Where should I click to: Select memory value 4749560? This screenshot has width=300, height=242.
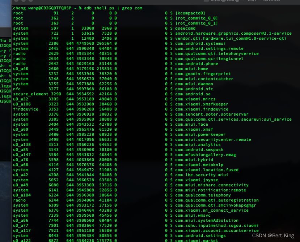(x=85, y=44)
